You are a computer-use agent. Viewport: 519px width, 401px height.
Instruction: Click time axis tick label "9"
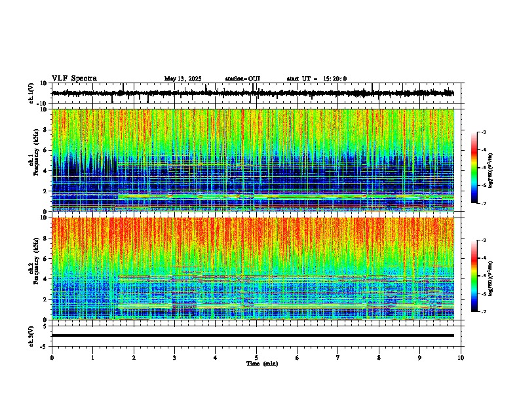(x=419, y=358)
